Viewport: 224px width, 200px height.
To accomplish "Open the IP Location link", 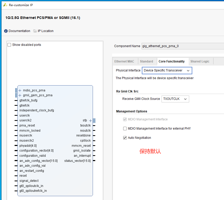I will pyautogui.click(x=46, y=31).
